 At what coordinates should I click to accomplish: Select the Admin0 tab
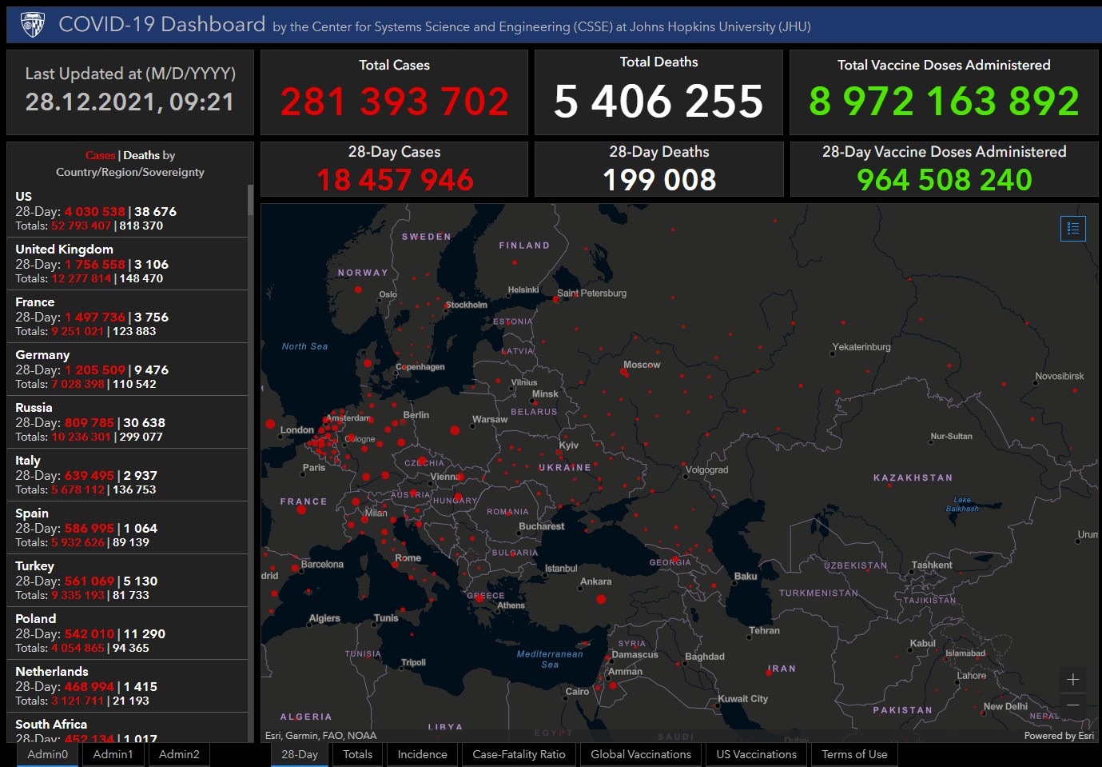48,754
